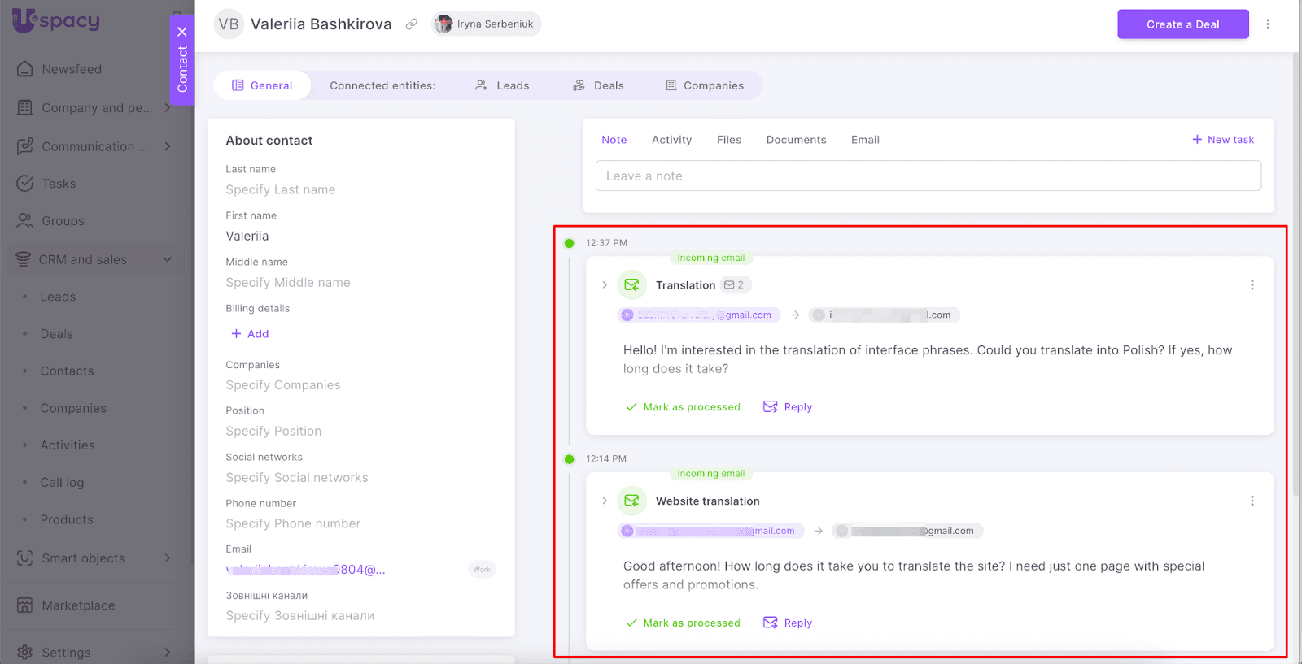
Task: Close the Contact panel with X icon
Action: 182,32
